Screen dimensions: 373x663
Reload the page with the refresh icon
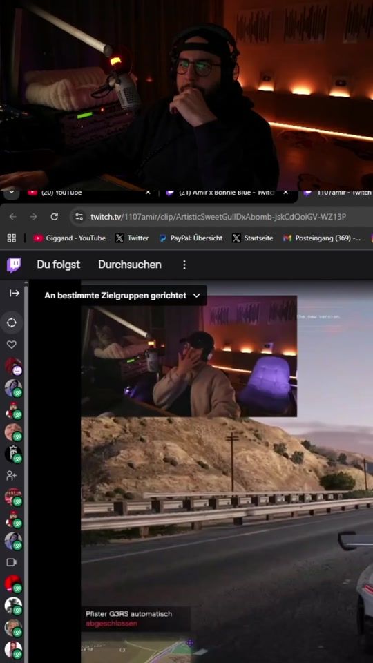coord(54,217)
